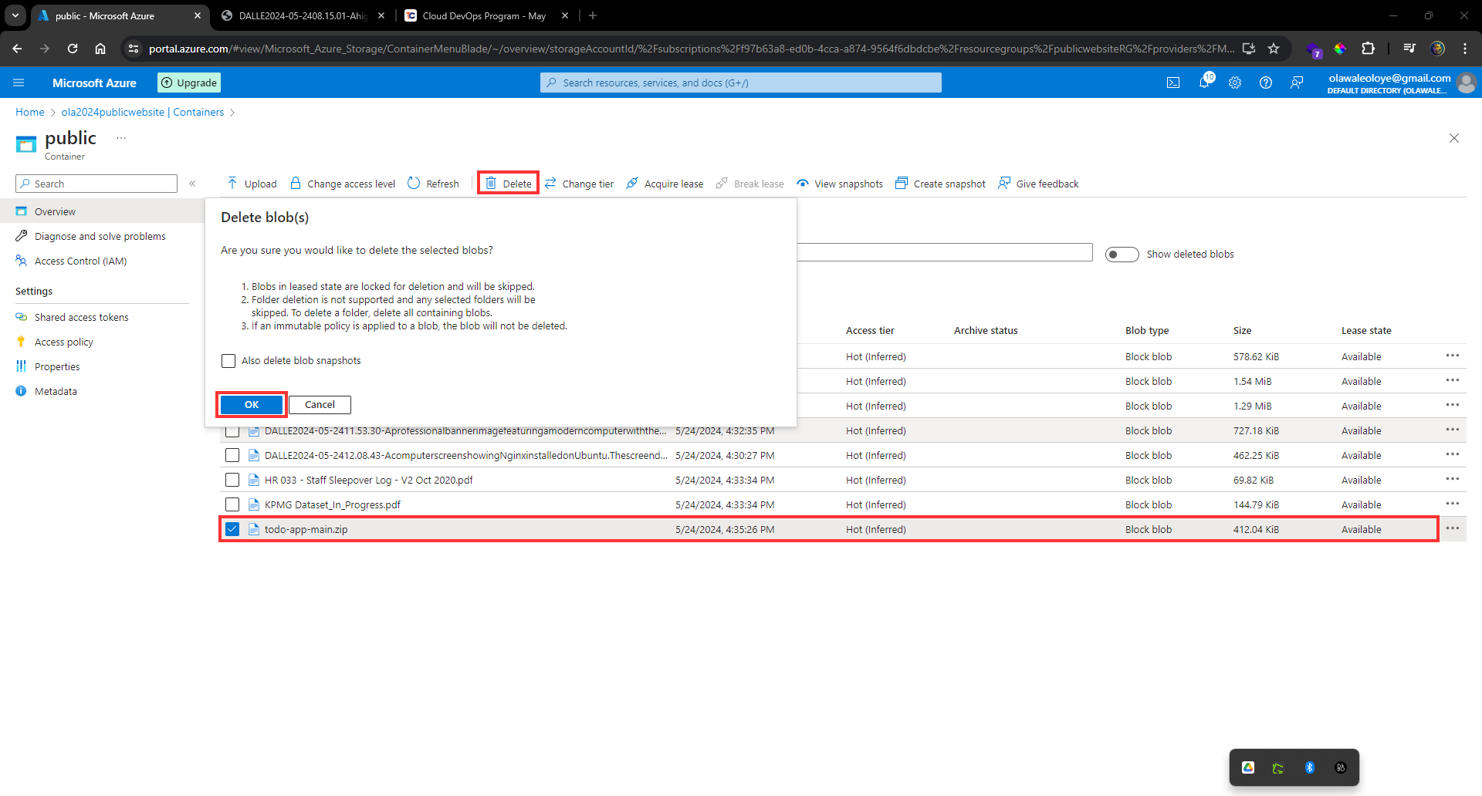This screenshot has width=1482, height=796.
Task: Check Also delete blob snapshots
Action: click(x=228, y=361)
